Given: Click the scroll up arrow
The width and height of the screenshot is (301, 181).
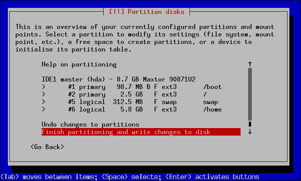Looking at the screenshot, I should click(x=250, y=64).
